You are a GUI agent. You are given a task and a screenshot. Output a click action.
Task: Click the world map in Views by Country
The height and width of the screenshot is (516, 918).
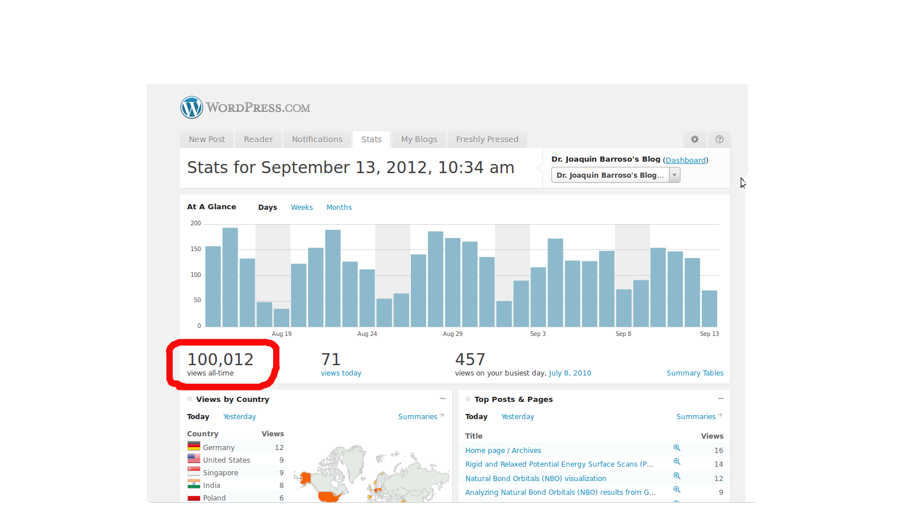tap(372, 475)
